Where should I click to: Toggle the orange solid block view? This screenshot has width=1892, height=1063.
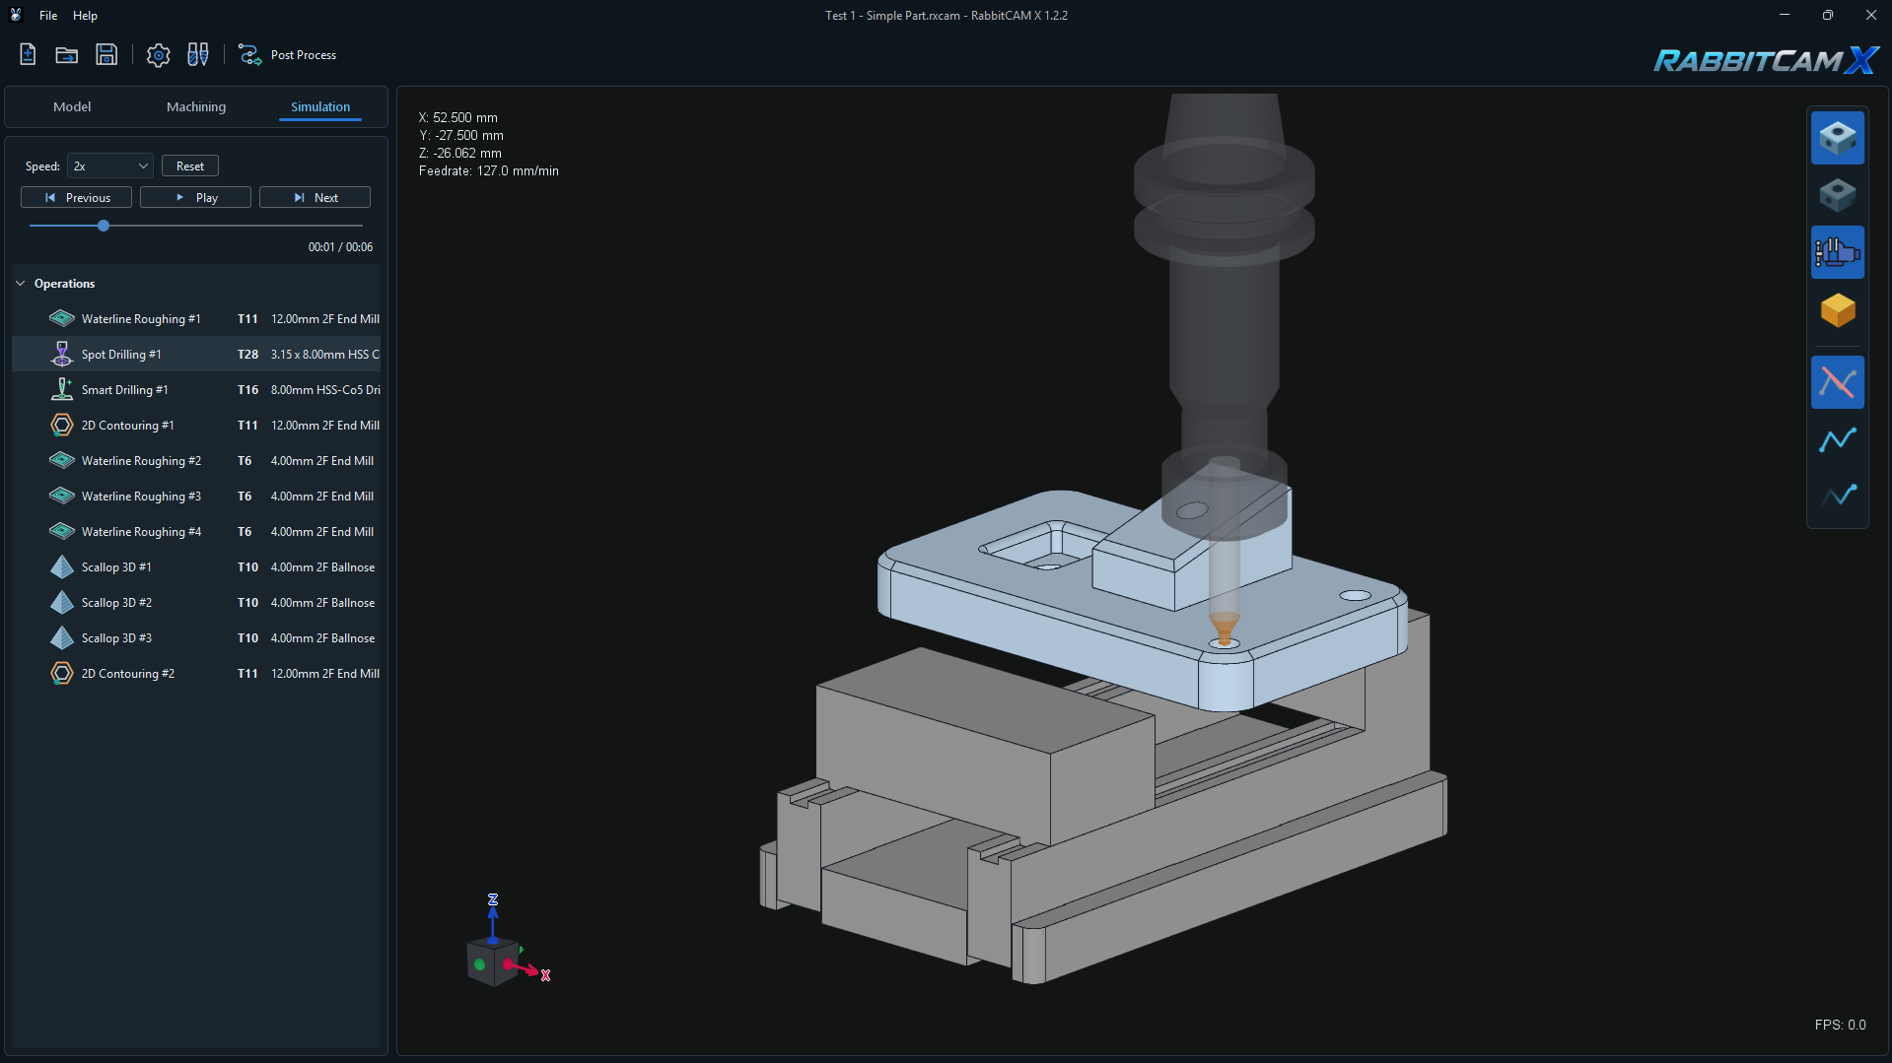[x=1837, y=310]
